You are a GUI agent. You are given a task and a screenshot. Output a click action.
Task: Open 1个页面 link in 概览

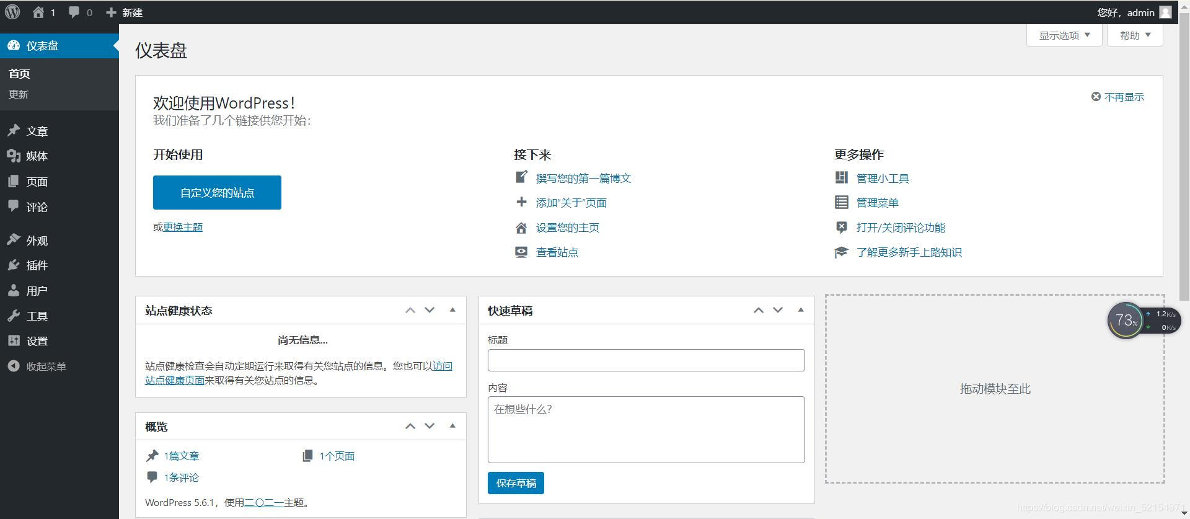click(x=337, y=456)
